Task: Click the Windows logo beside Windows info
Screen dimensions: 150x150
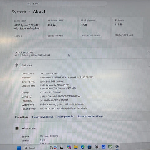Action: 17,128
